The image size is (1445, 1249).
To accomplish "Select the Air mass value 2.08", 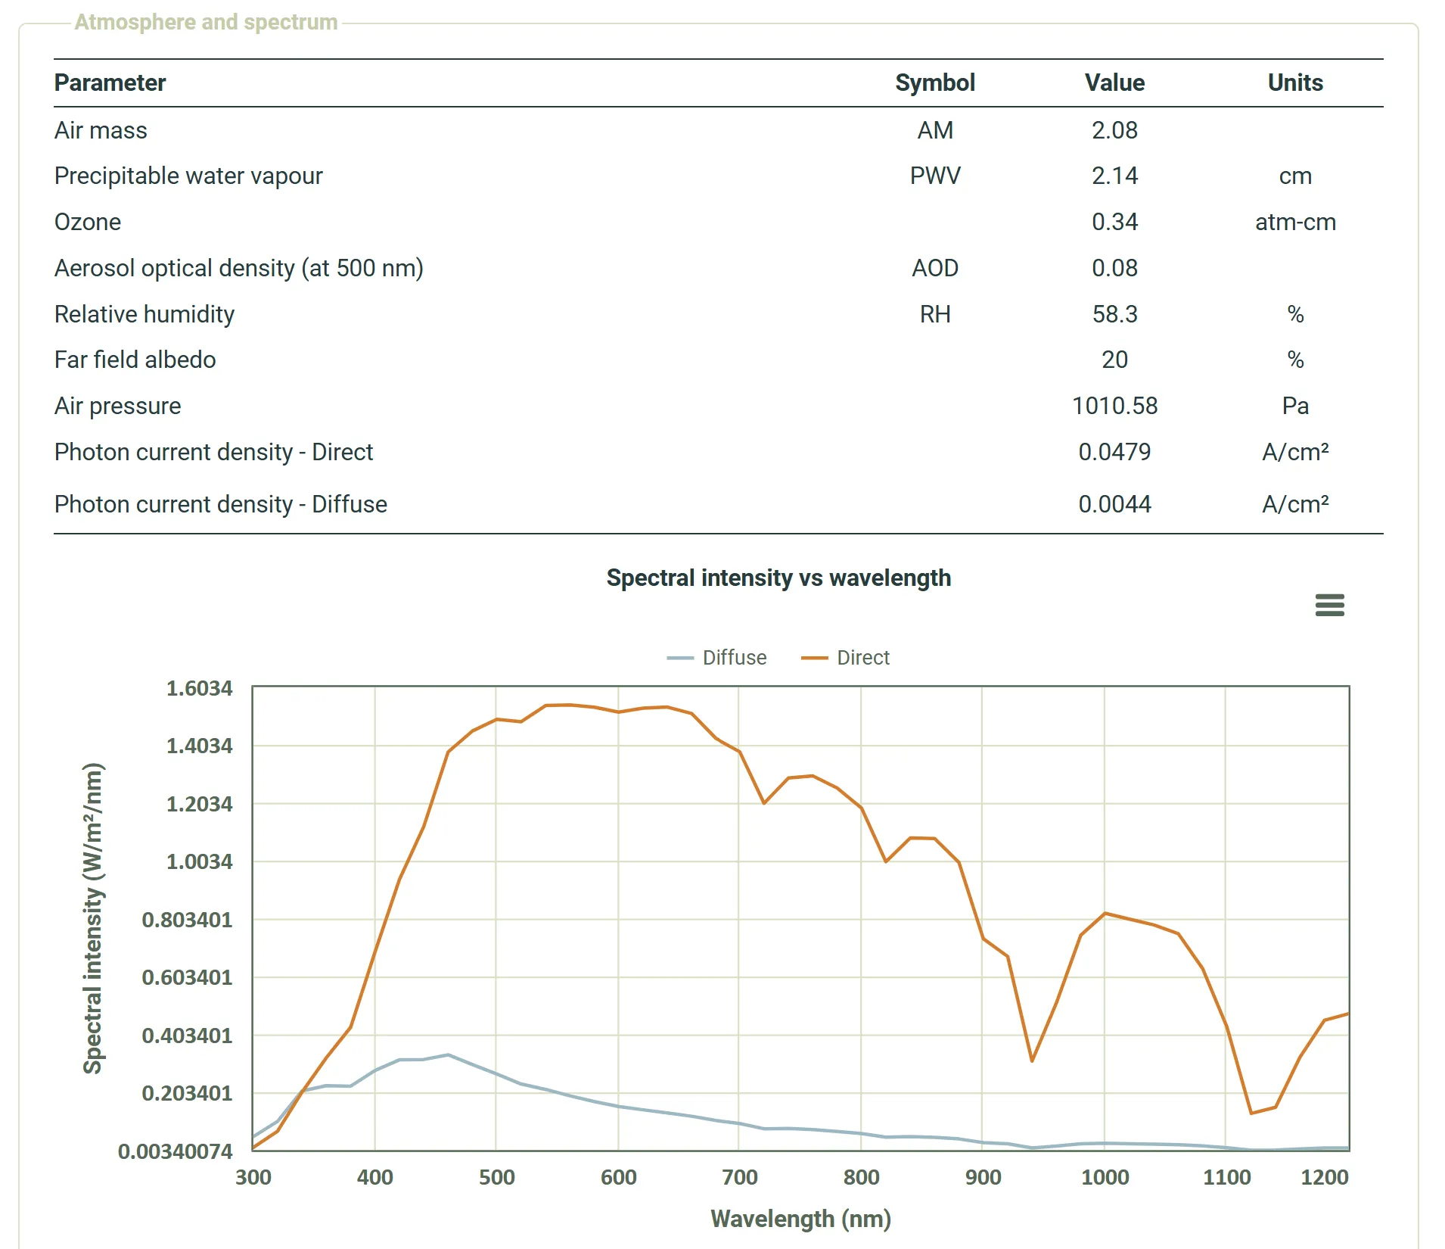I will [x=1114, y=130].
